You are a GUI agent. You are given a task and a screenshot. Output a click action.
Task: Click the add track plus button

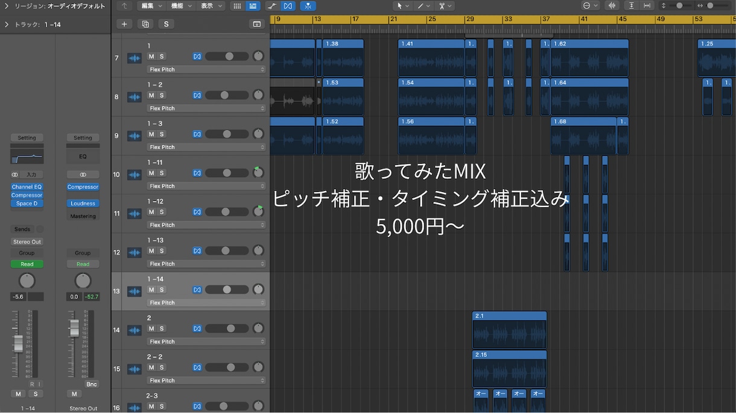click(x=124, y=24)
